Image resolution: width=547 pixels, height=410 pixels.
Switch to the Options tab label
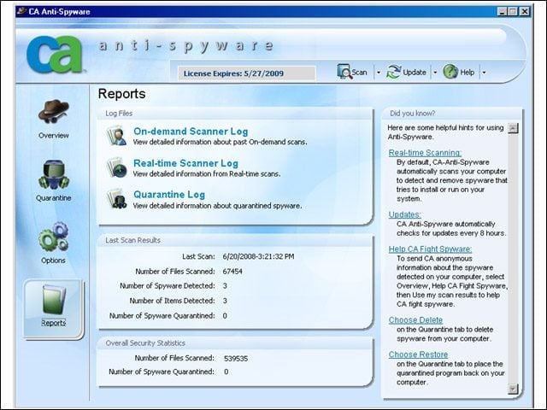click(x=53, y=261)
